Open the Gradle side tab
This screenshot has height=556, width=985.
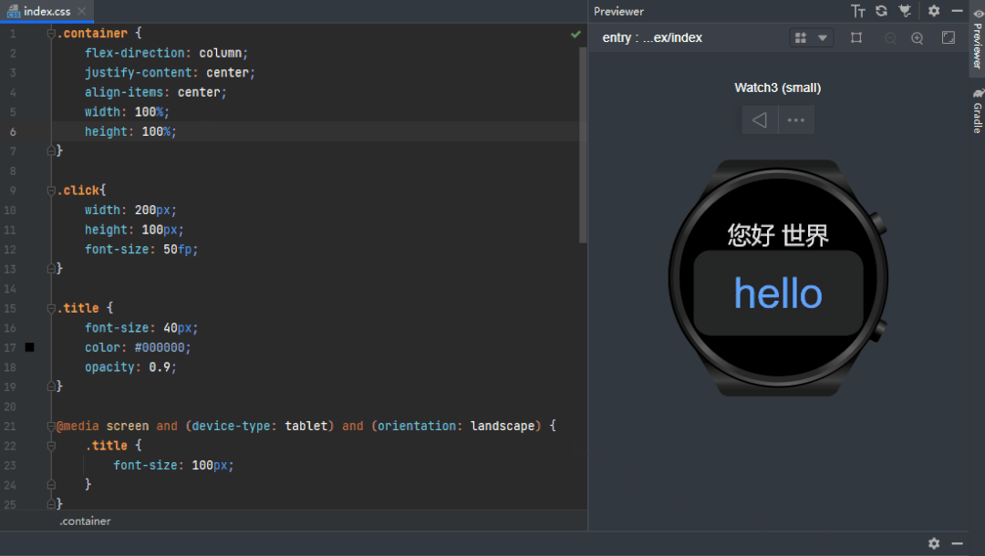(978, 112)
